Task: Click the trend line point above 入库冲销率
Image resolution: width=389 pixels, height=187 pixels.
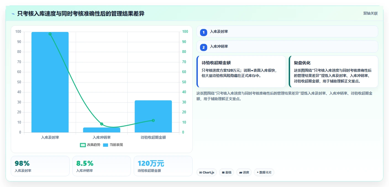Action: pyautogui.click(x=102, y=124)
